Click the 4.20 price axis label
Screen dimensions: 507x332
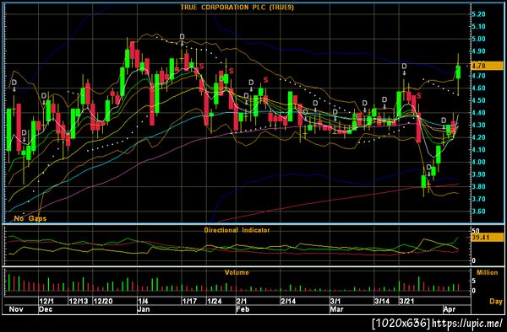pyautogui.click(x=478, y=137)
